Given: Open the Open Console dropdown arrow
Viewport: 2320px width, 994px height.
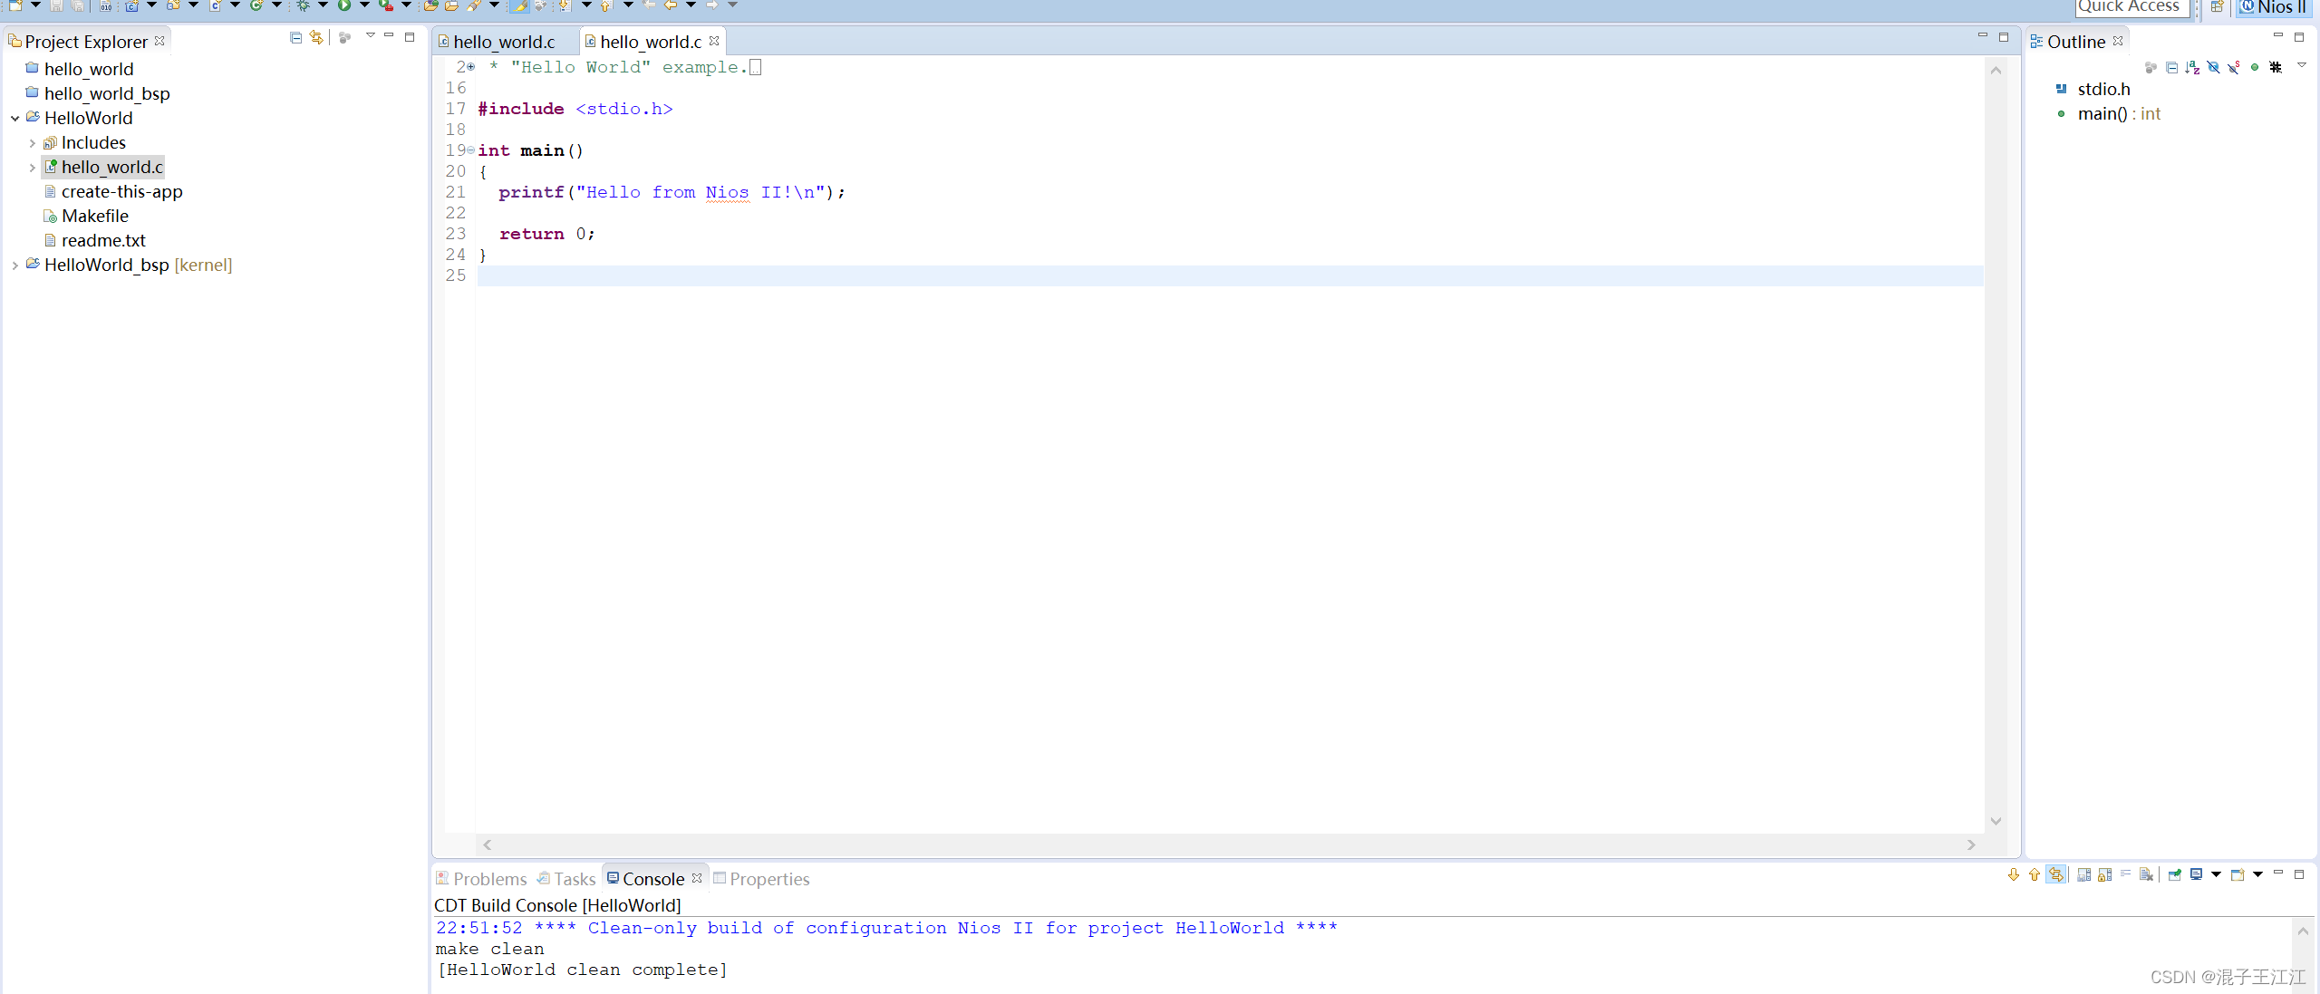Looking at the screenshot, I should coord(2257,874).
